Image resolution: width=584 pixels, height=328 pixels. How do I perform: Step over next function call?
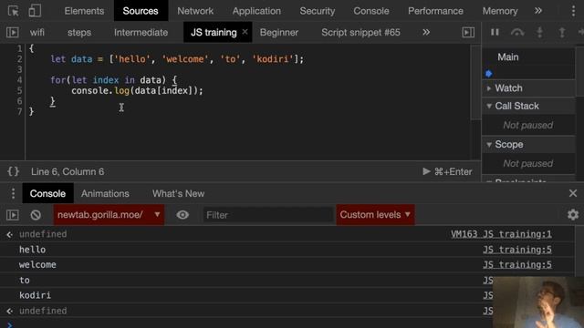517,33
